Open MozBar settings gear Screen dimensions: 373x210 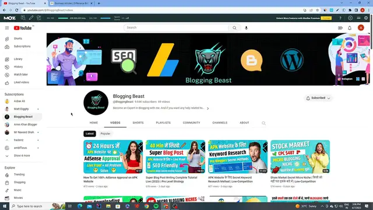pyautogui.click(x=350, y=18)
